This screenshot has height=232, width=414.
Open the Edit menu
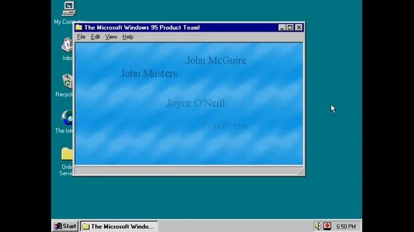[95, 37]
